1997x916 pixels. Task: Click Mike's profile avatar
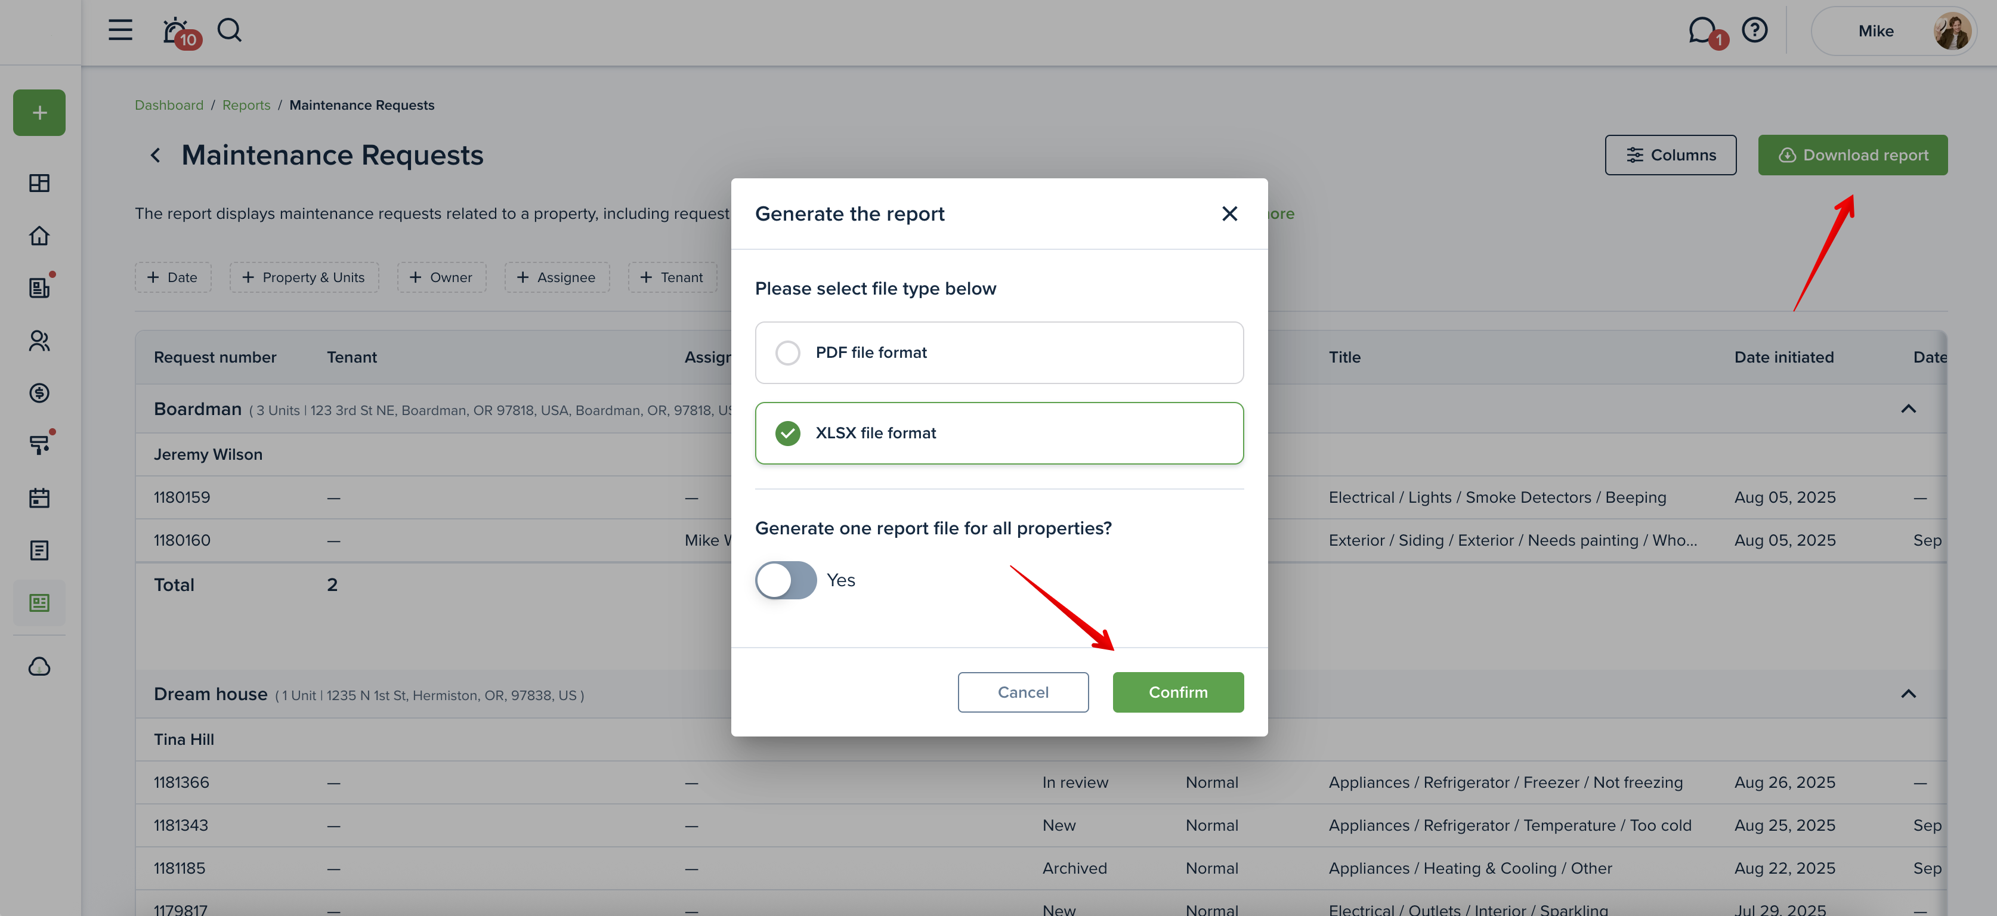tap(1951, 31)
